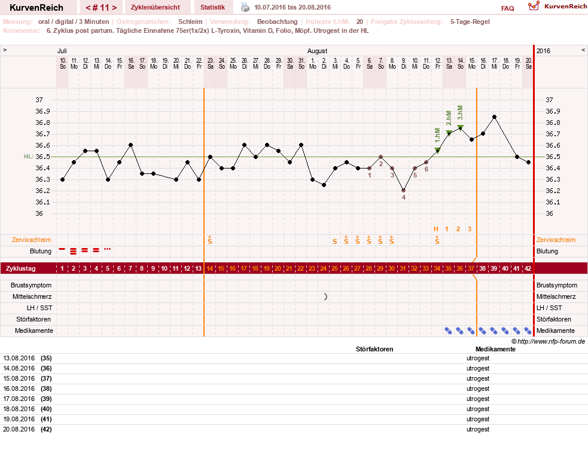Viewport: 588px width, 456px height.
Task: Click the left LH / SST row label
Action: tap(39, 308)
